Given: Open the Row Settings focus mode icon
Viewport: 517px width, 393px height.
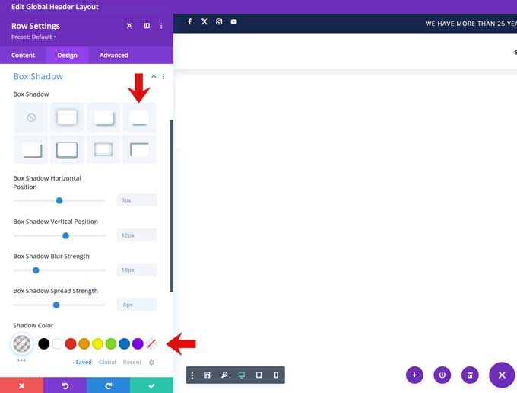Looking at the screenshot, I should click(x=129, y=26).
